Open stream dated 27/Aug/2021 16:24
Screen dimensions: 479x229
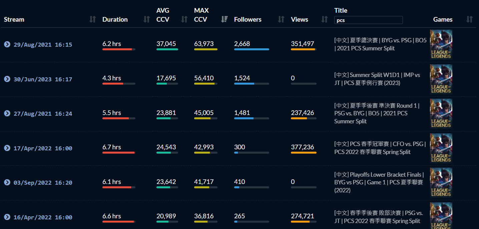tap(43, 114)
